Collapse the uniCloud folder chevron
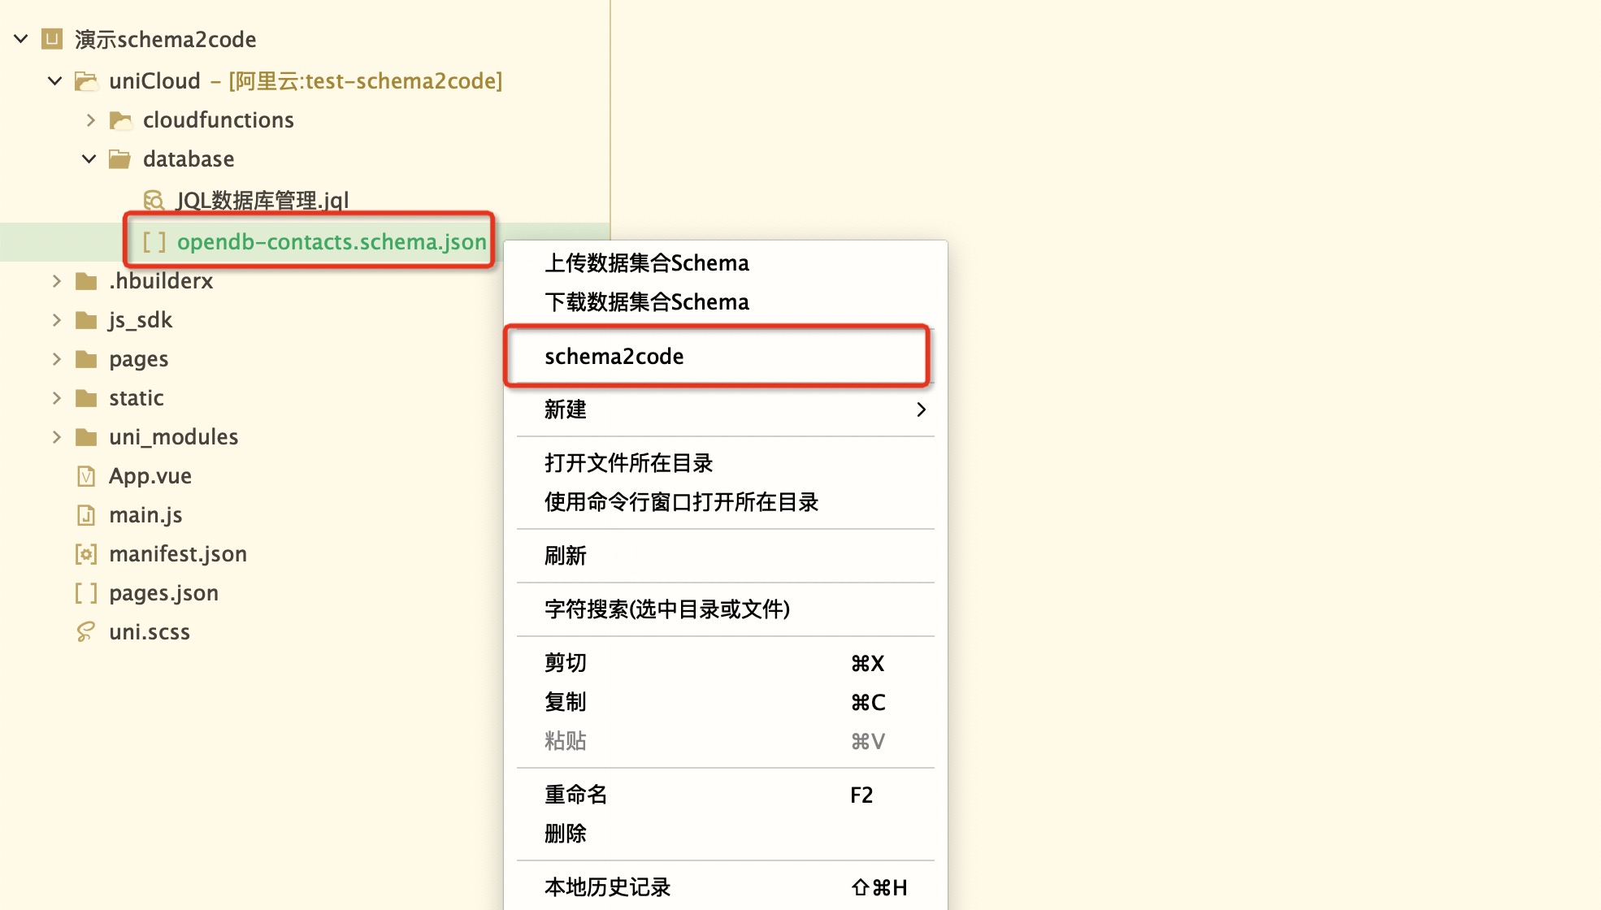This screenshot has height=910, width=1601. pyautogui.click(x=55, y=81)
